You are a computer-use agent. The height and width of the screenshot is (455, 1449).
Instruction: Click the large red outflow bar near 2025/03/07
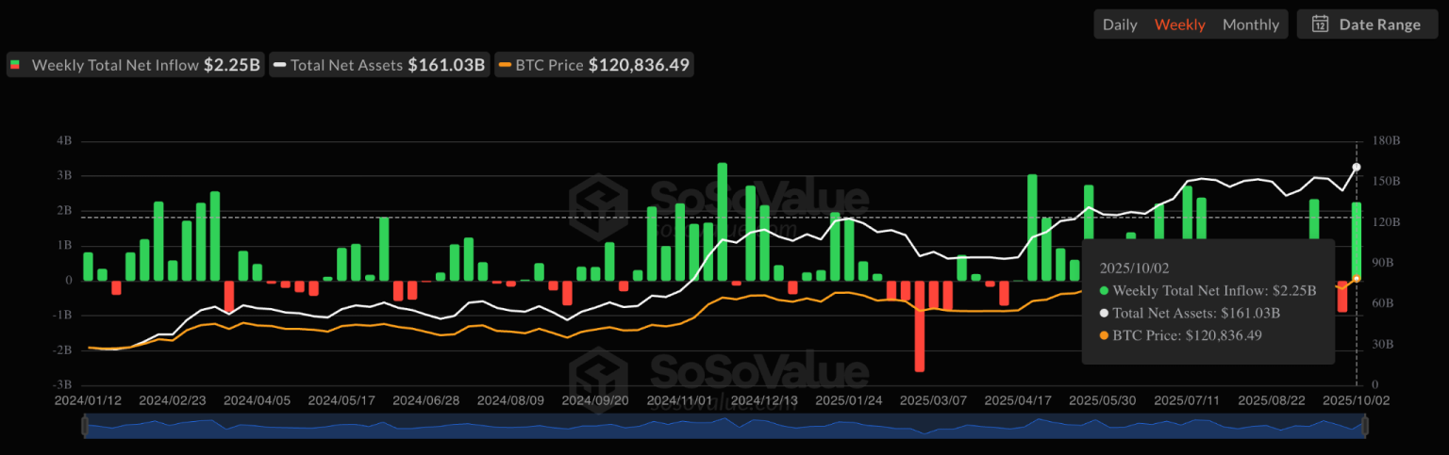[919, 325]
